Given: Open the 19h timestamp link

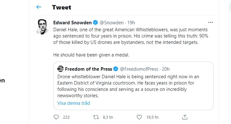Looking at the screenshot, I should (x=131, y=23).
